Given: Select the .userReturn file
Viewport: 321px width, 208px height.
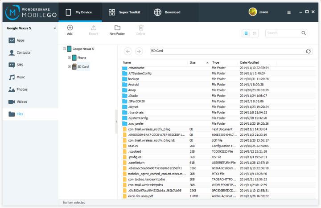Looking at the screenshot, I should coord(218,163).
